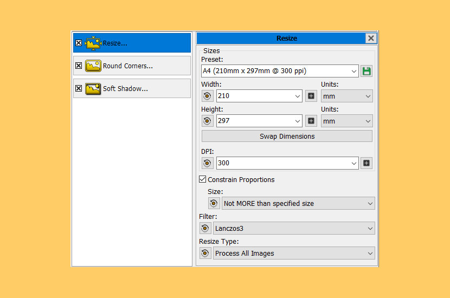This screenshot has height=298, width=450.
Task: Open the Size dropdown Not MORE than specified
Action: pyautogui.click(x=298, y=203)
